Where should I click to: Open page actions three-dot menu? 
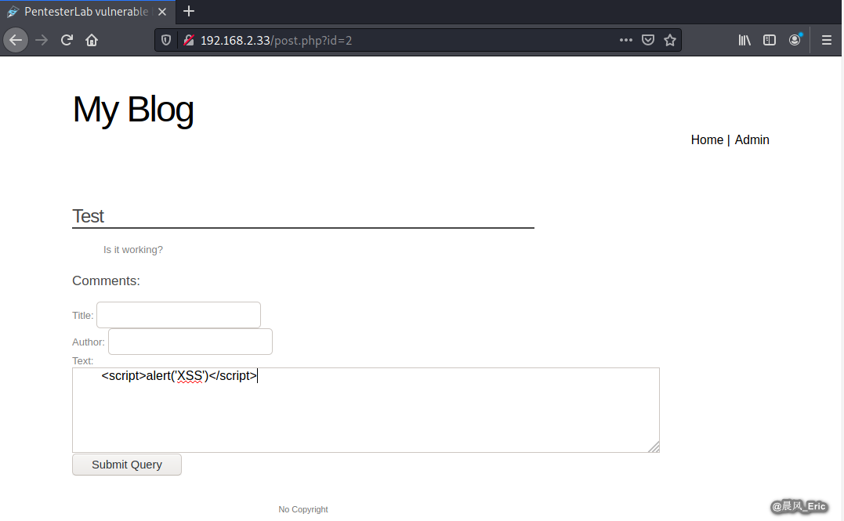click(625, 41)
